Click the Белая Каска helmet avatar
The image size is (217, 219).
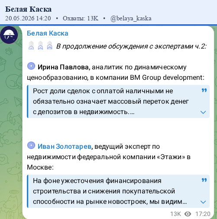tap(9, 35)
